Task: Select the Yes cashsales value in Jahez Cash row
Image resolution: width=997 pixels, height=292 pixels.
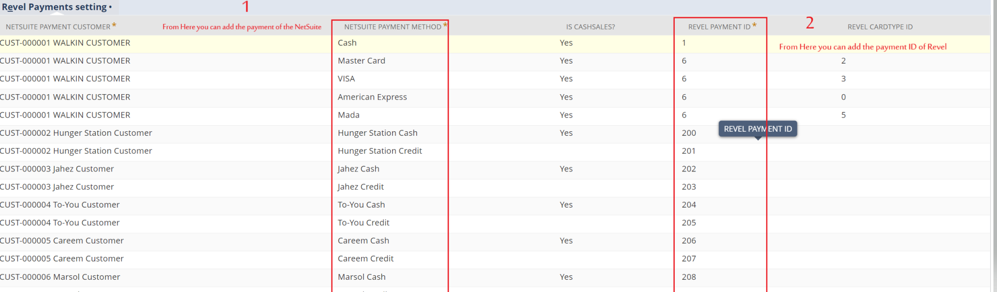Action: 566,169
